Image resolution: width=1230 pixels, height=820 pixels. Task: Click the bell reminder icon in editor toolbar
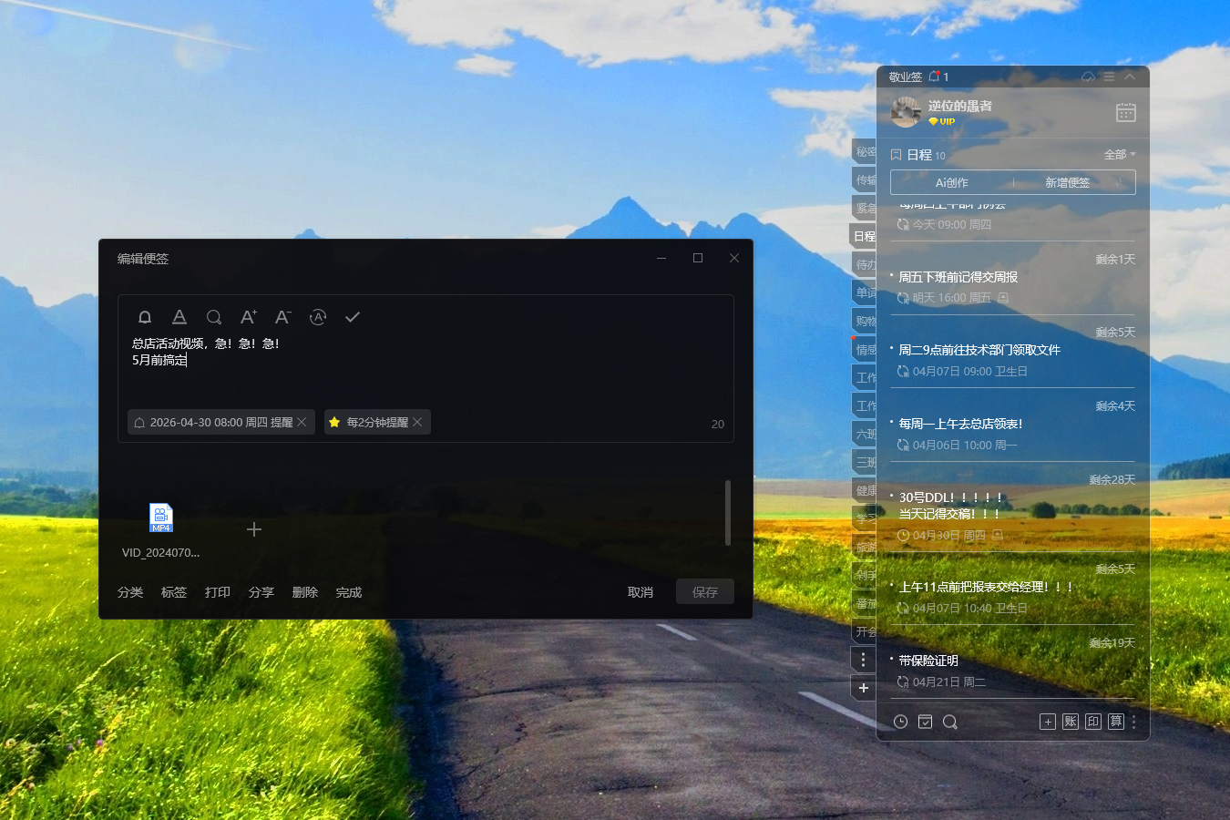click(144, 317)
